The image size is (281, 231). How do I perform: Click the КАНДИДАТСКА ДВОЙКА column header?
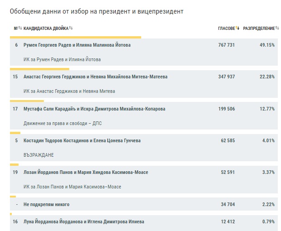click(x=46, y=29)
